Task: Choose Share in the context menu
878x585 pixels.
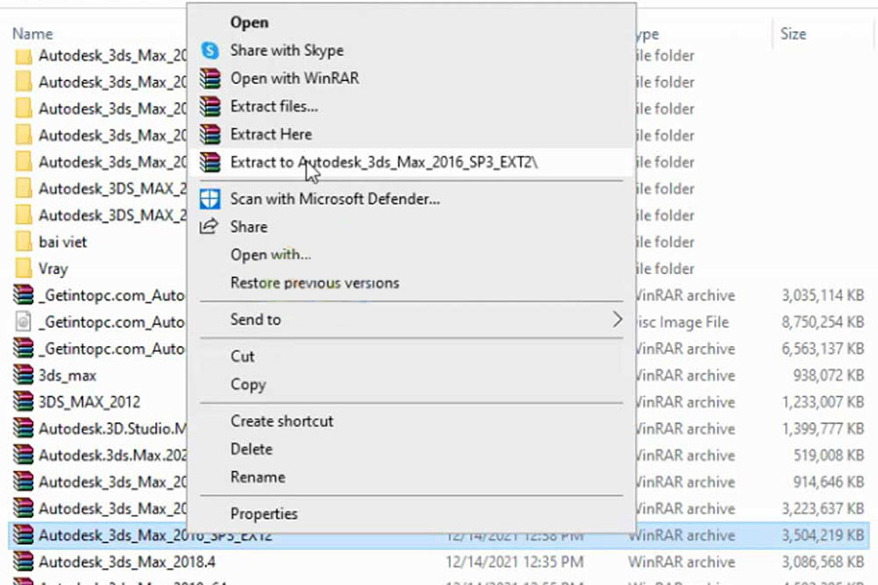Action: pyautogui.click(x=249, y=227)
